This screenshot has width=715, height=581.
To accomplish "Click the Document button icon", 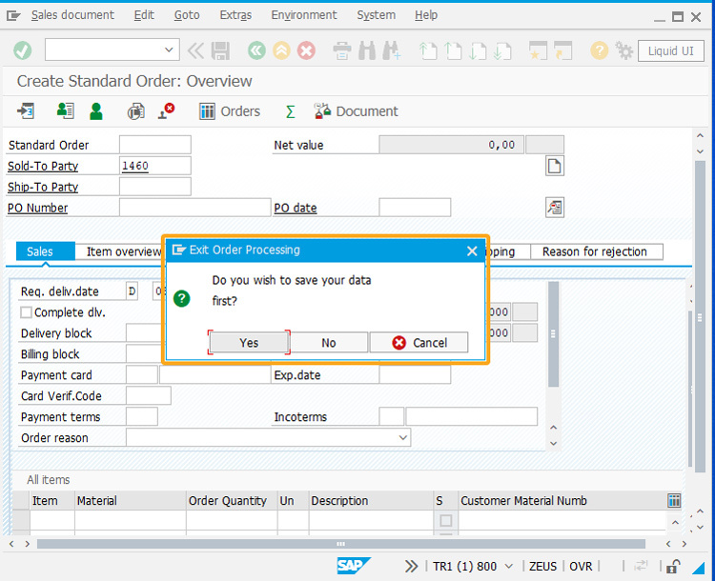I will tap(322, 111).
